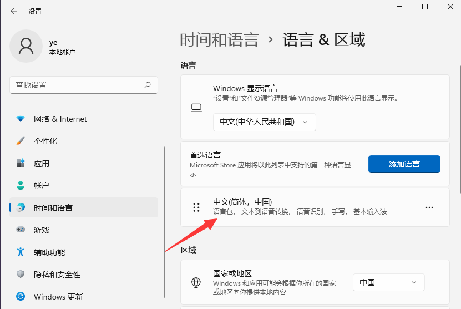Click the 时间和语言 breadcrumb link
The height and width of the screenshot is (309, 461).
(219, 40)
